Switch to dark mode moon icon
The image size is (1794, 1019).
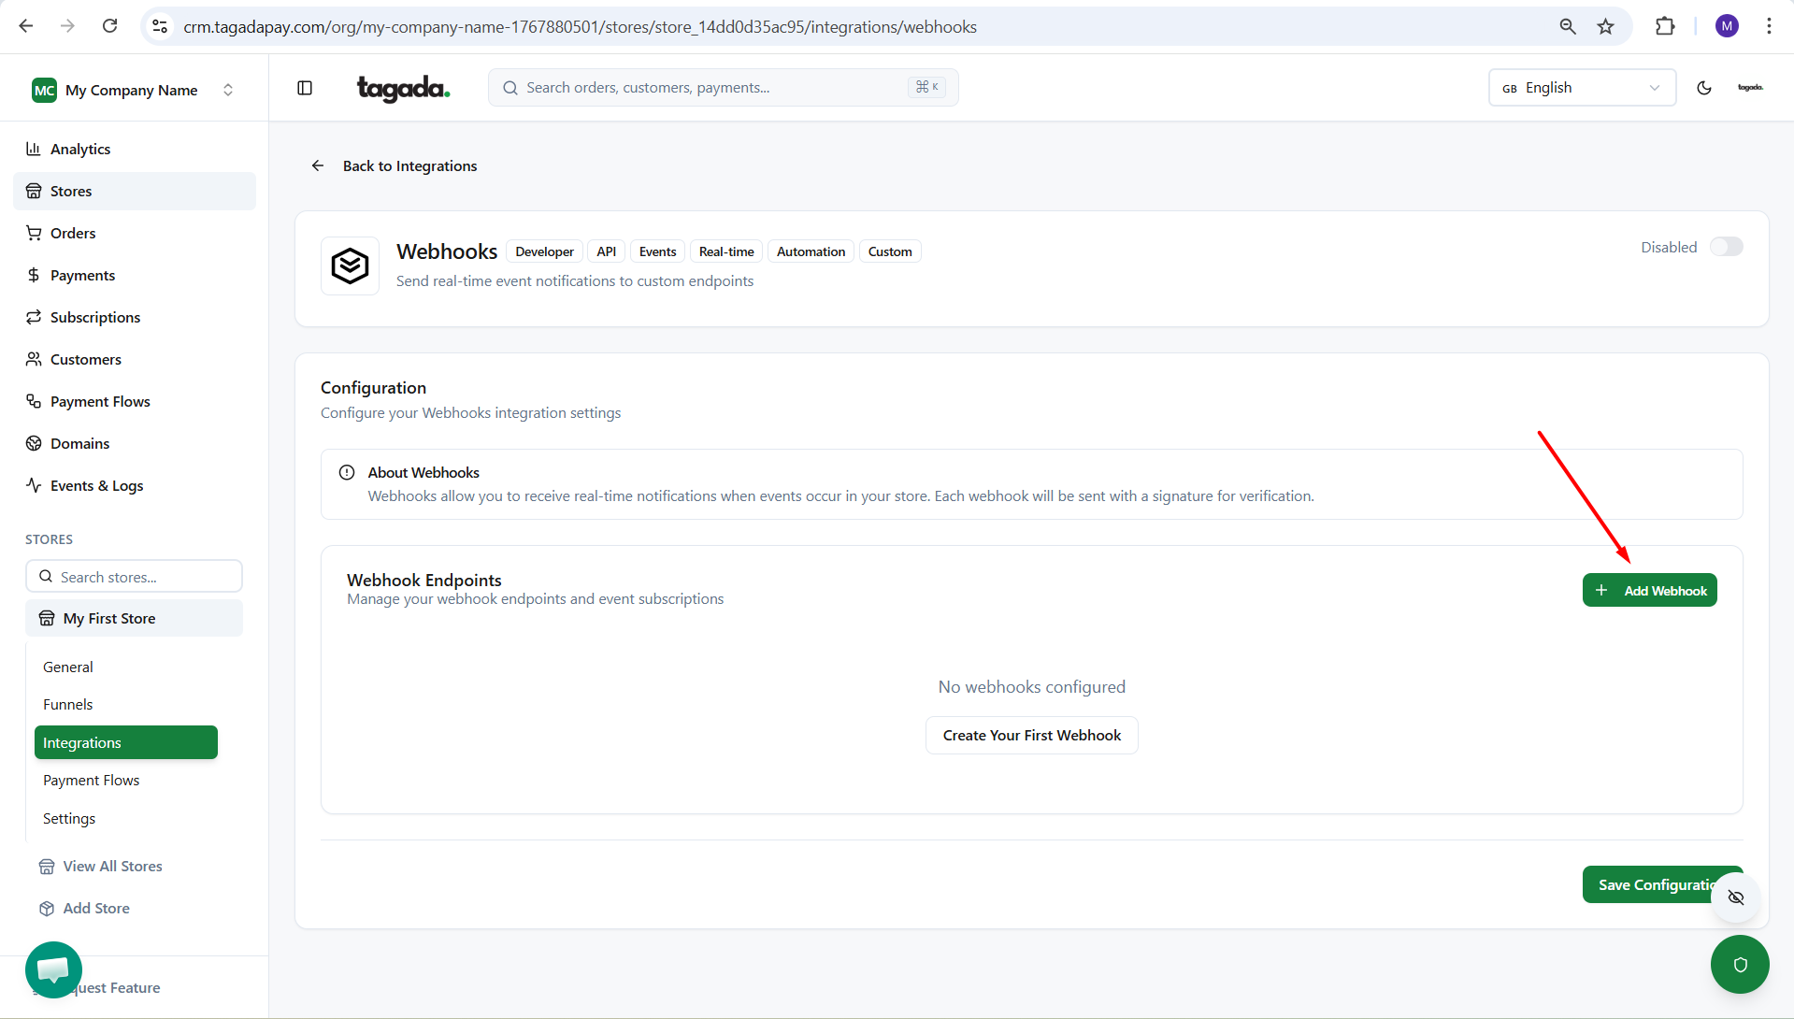tap(1703, 88)
